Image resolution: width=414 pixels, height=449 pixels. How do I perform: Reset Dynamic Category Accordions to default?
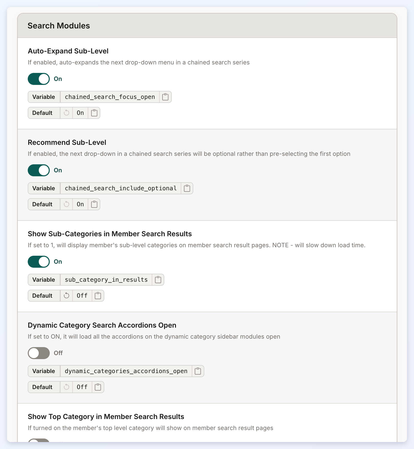[66, 387]
